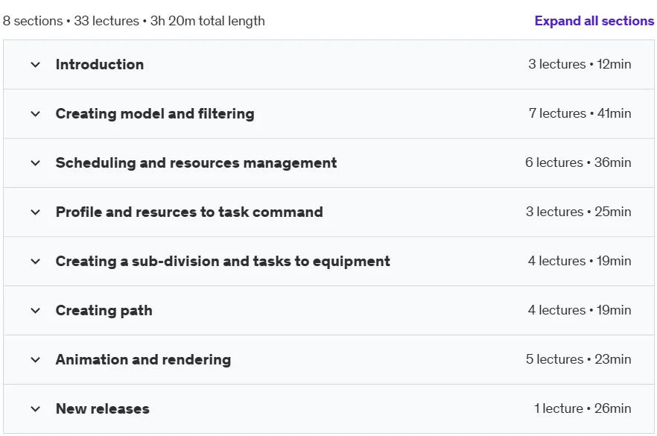Select Creating a sub-division and tasks title

[x=223, y=261]
